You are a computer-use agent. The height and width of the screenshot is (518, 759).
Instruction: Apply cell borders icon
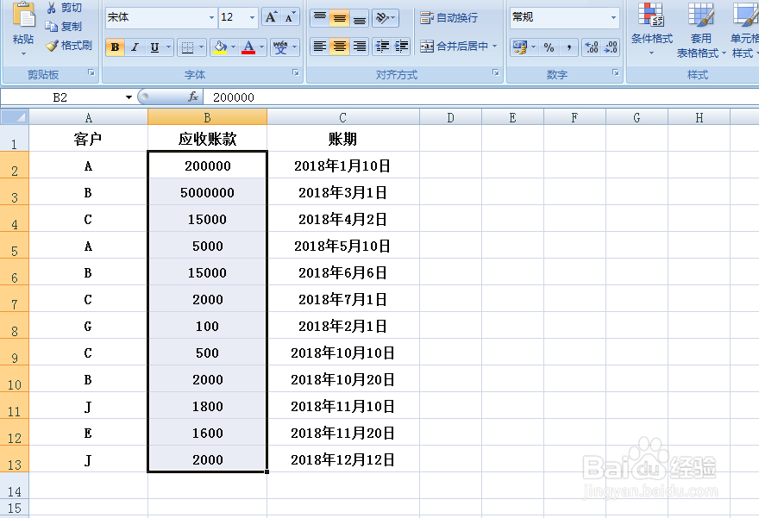(187, 47)
